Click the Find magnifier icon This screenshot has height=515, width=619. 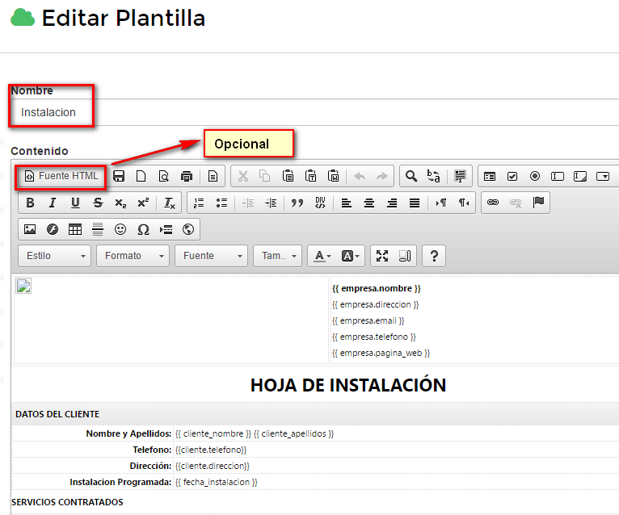[x=411, y=176]
